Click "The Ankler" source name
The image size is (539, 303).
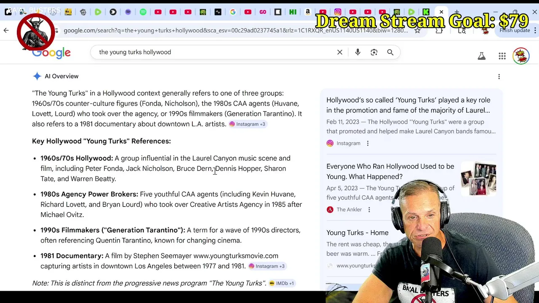point(349,210)
